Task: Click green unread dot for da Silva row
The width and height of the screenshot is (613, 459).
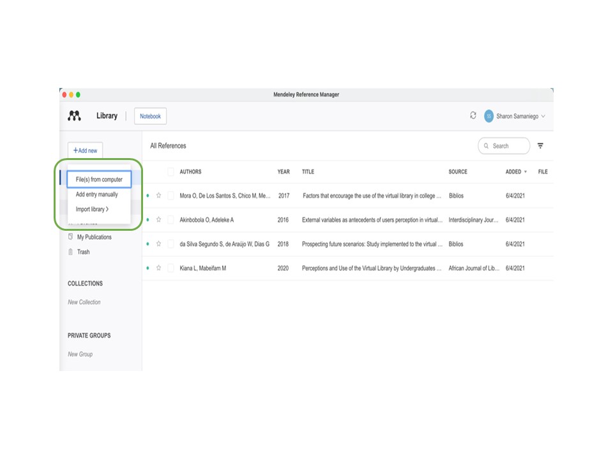Action: coord(148,244)
